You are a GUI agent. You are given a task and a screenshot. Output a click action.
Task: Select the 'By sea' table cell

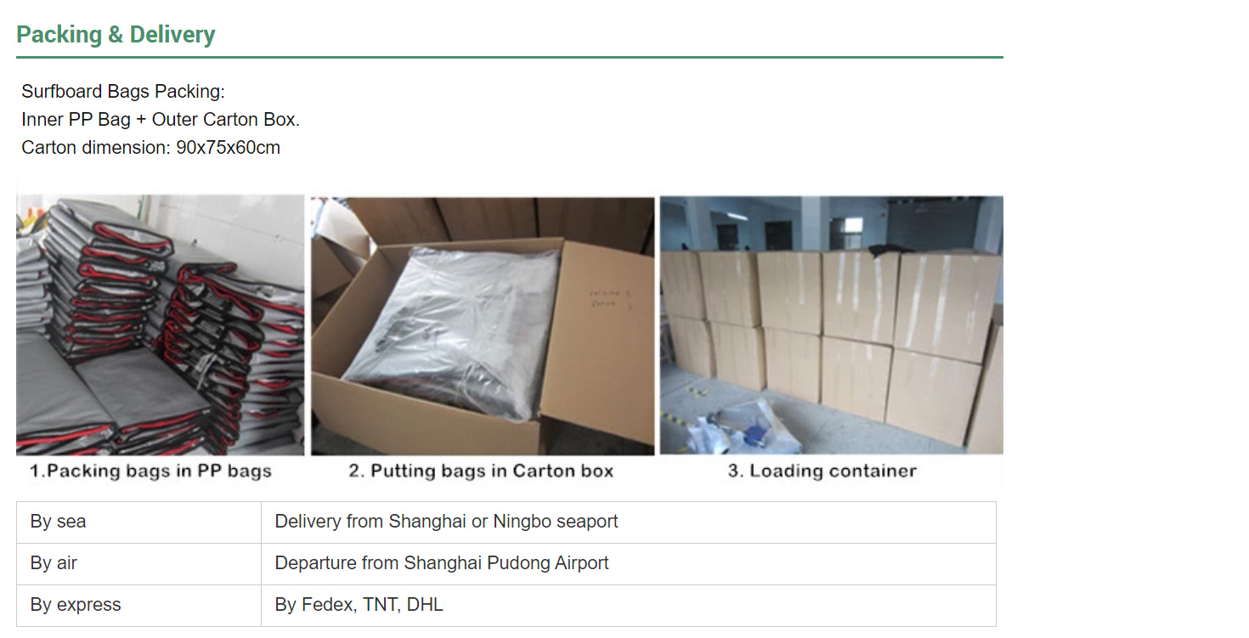(138, 522)
